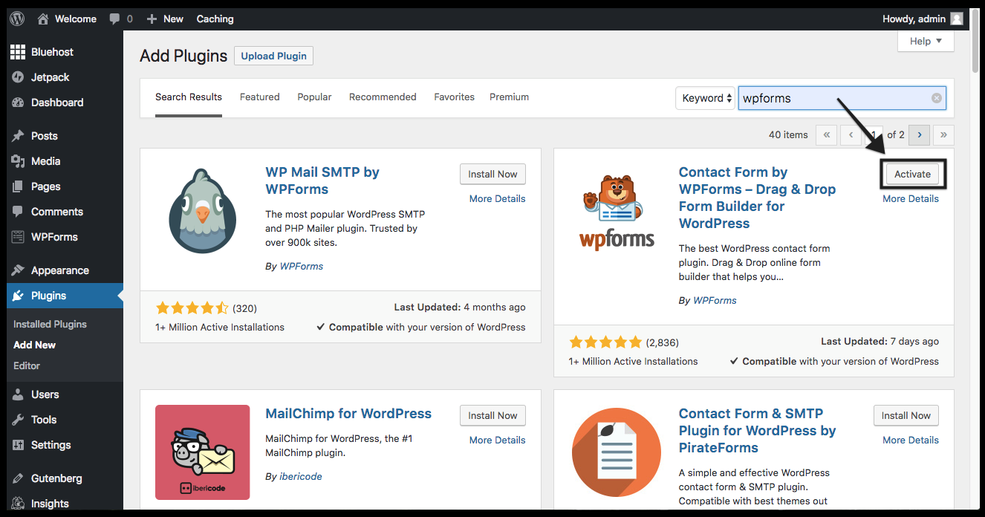Click the Welcome site name
The width and height of the screenshot is (985, 517).
coord(76,19)
